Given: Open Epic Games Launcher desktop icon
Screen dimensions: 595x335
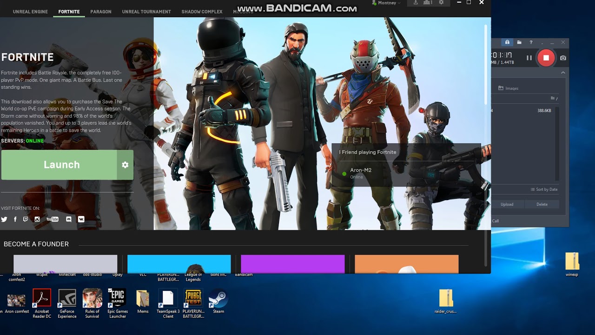Looking at the screenshot, I should pyautogui.click(x=118, y=304).
